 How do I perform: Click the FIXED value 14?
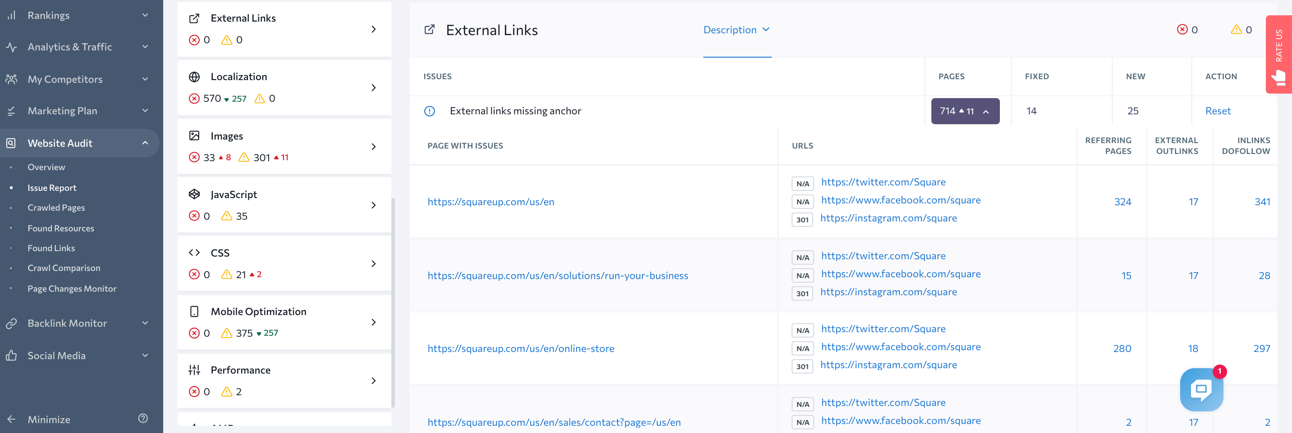pos(1031,111)
